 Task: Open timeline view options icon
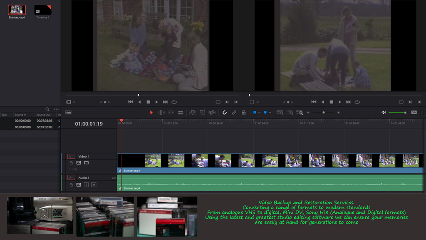click(x=68, y=112)
